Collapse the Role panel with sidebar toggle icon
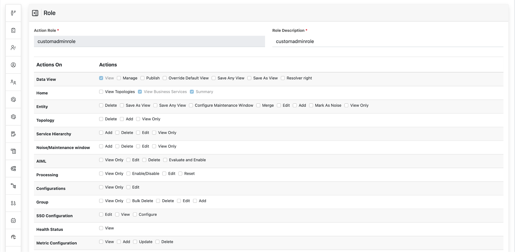The width and height of the screenshot is (515, 252). [x=35, y=13]
